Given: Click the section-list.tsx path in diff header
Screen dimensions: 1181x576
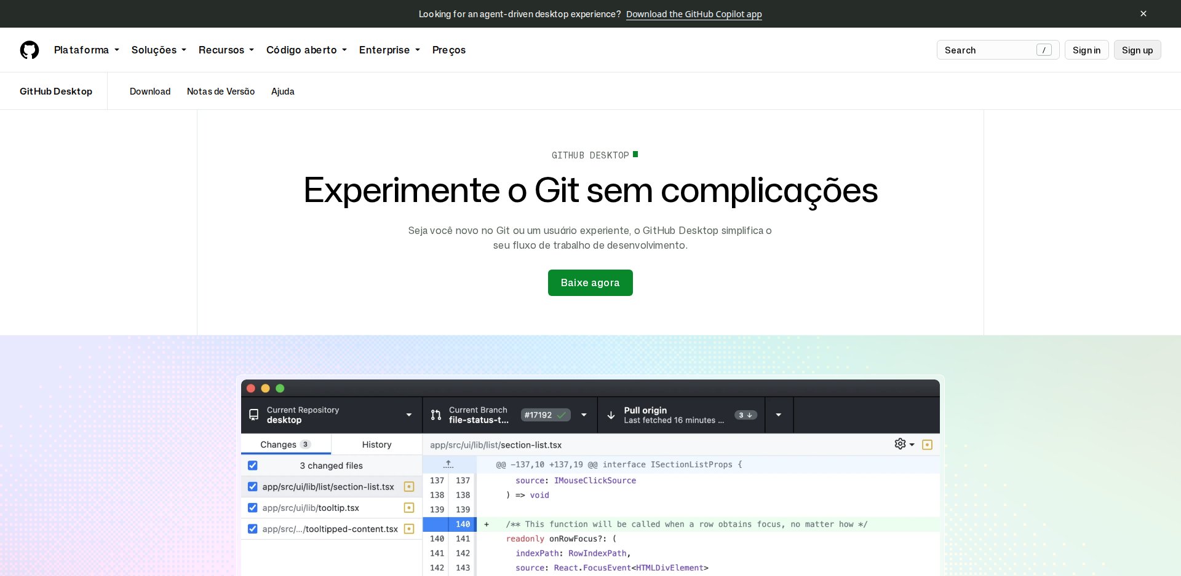Looking at the screenshot, I should (496, 445).
